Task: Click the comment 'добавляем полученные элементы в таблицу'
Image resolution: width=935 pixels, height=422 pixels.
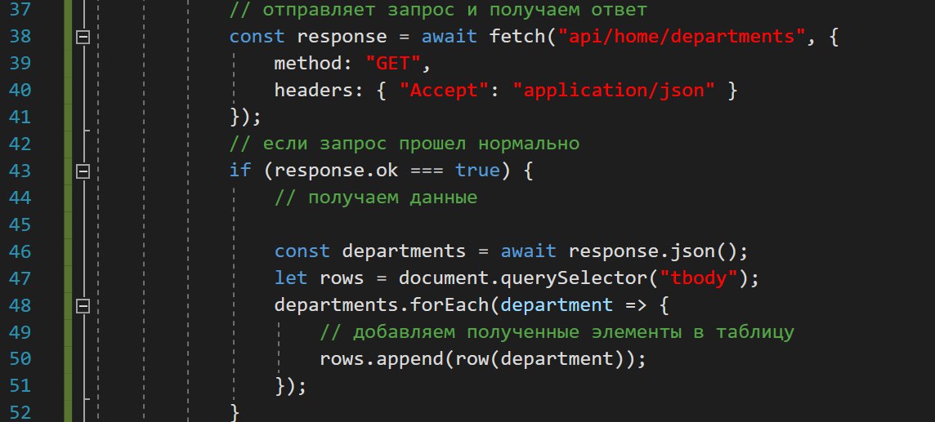Action: click(x=557, y=332)
